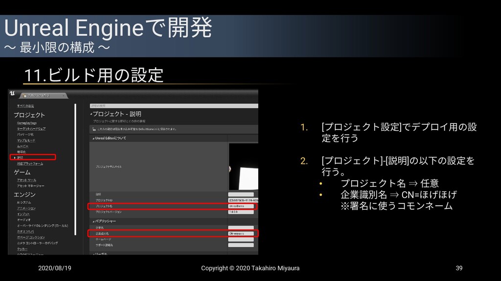Collapse the パブリッシャー section
Image resolution: width=501 pixels, height=281 pixels.
click(x=93, y=221)
